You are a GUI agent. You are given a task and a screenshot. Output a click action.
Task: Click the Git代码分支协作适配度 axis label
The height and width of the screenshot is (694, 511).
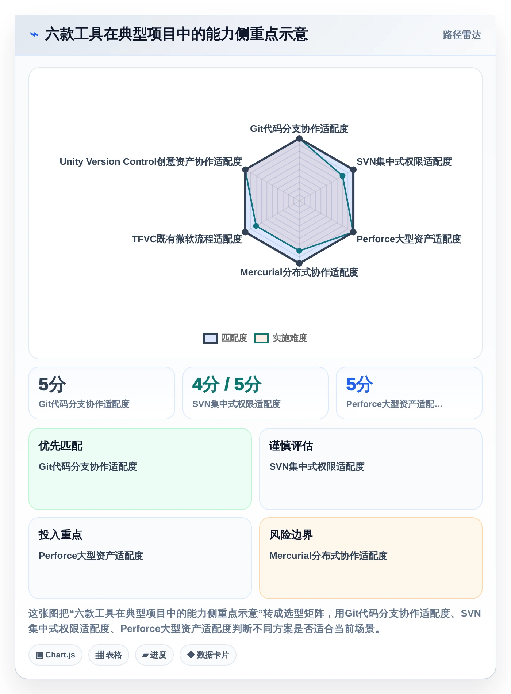click(x=299, y=129)
